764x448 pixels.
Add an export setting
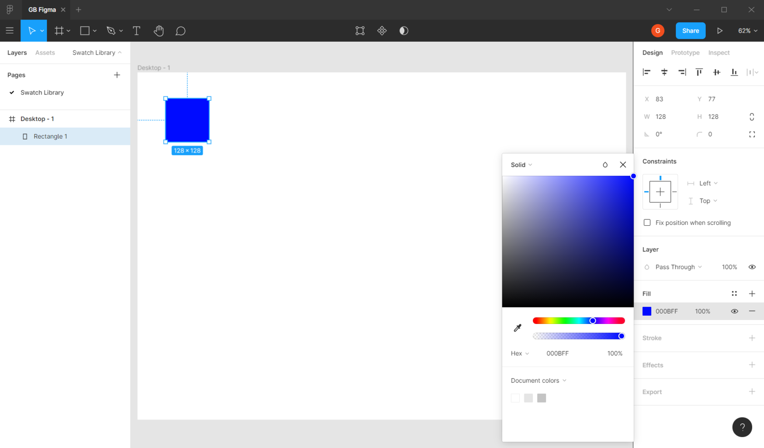pos(752,392)
